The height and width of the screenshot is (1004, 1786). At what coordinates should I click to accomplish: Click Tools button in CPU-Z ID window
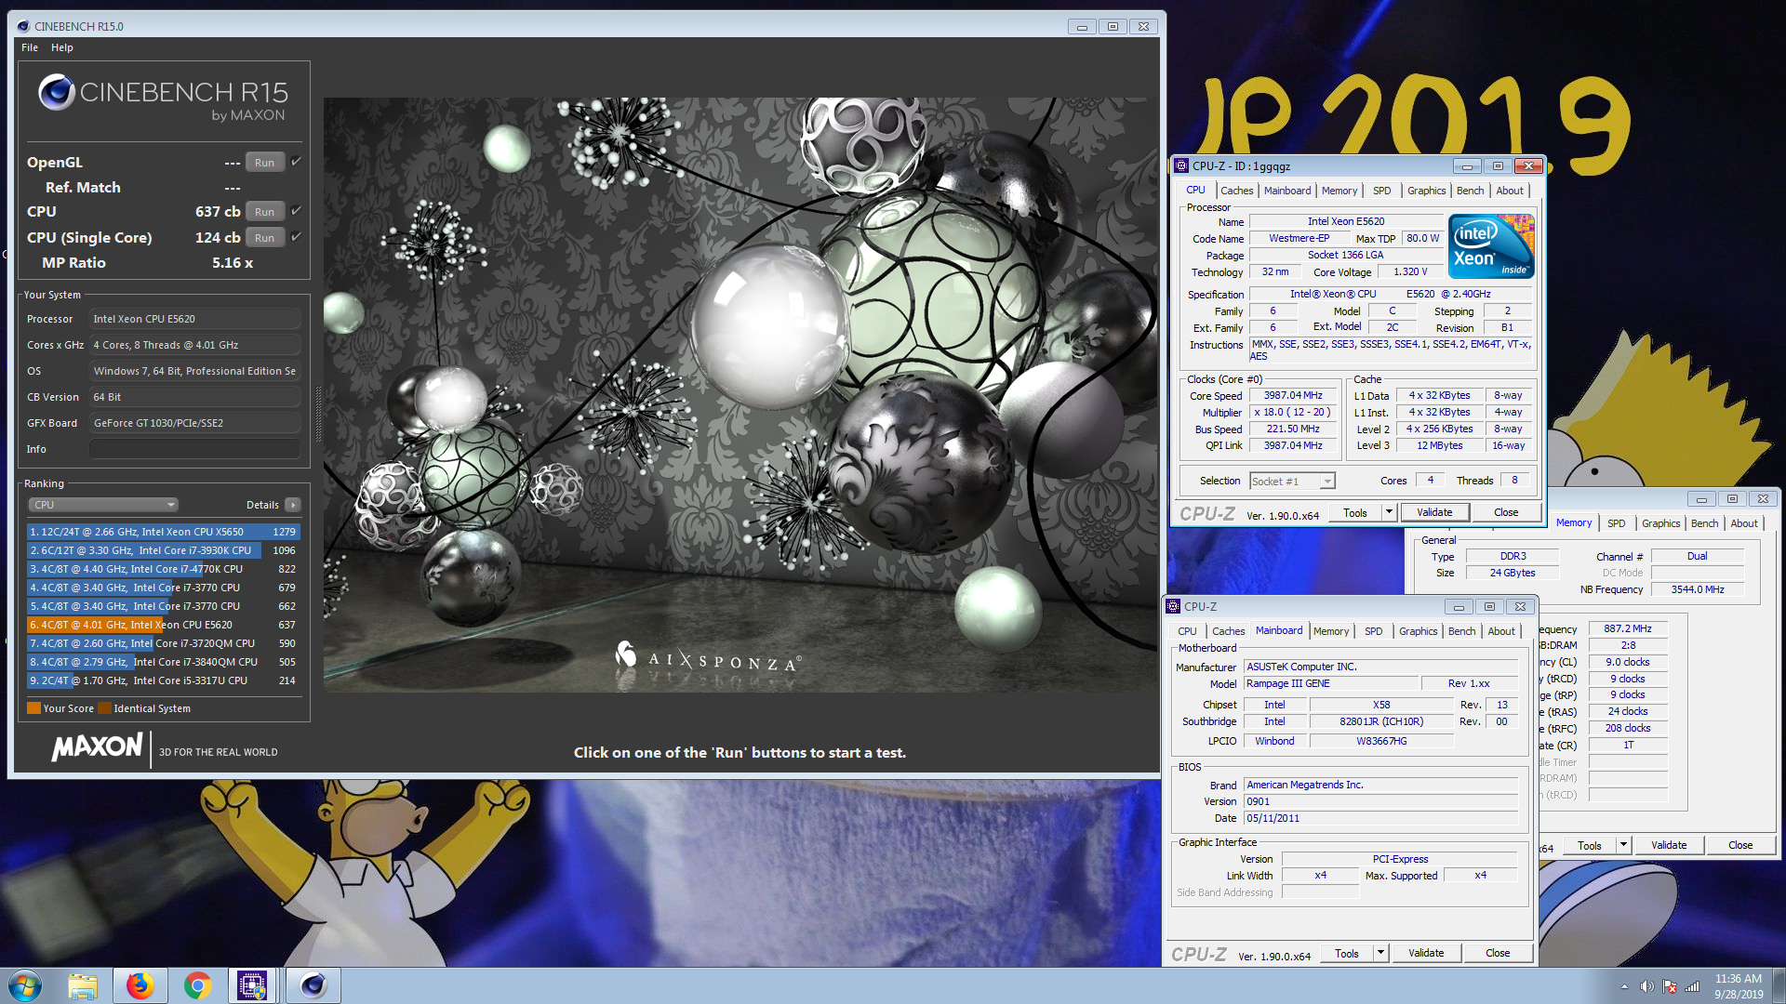pos(1355,512)
